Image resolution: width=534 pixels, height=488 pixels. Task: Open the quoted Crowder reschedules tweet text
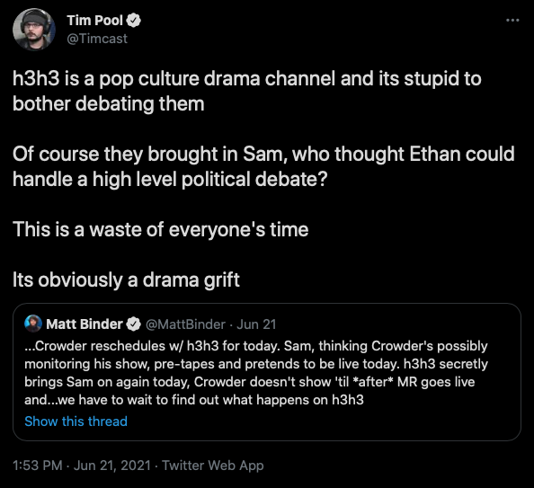click(x=256, y=373)
